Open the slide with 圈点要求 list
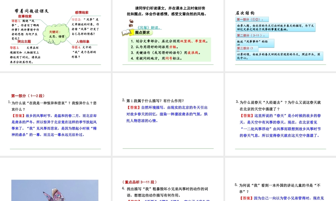 tap(168, 36)
